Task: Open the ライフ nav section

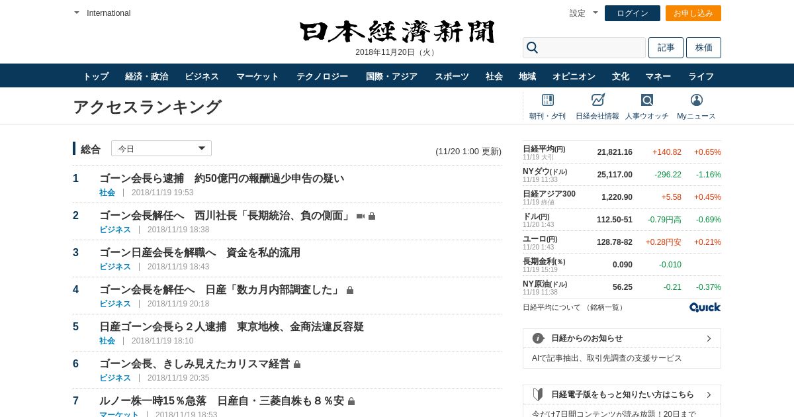Action: tap(701, 76)
